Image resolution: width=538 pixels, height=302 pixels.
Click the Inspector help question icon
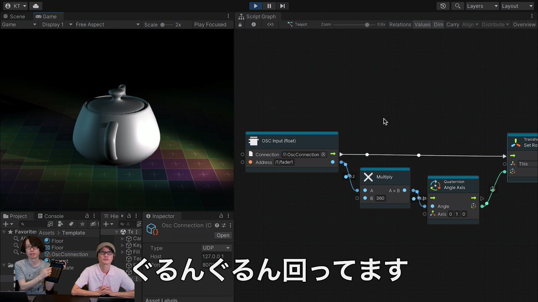pos(217,225)
